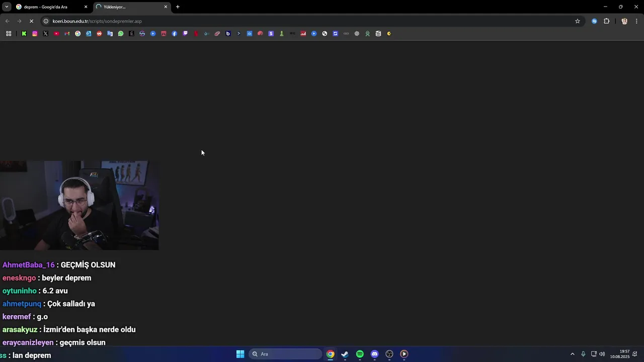
Task: Open Chrome from the taskbar
Action: [330, 354]
